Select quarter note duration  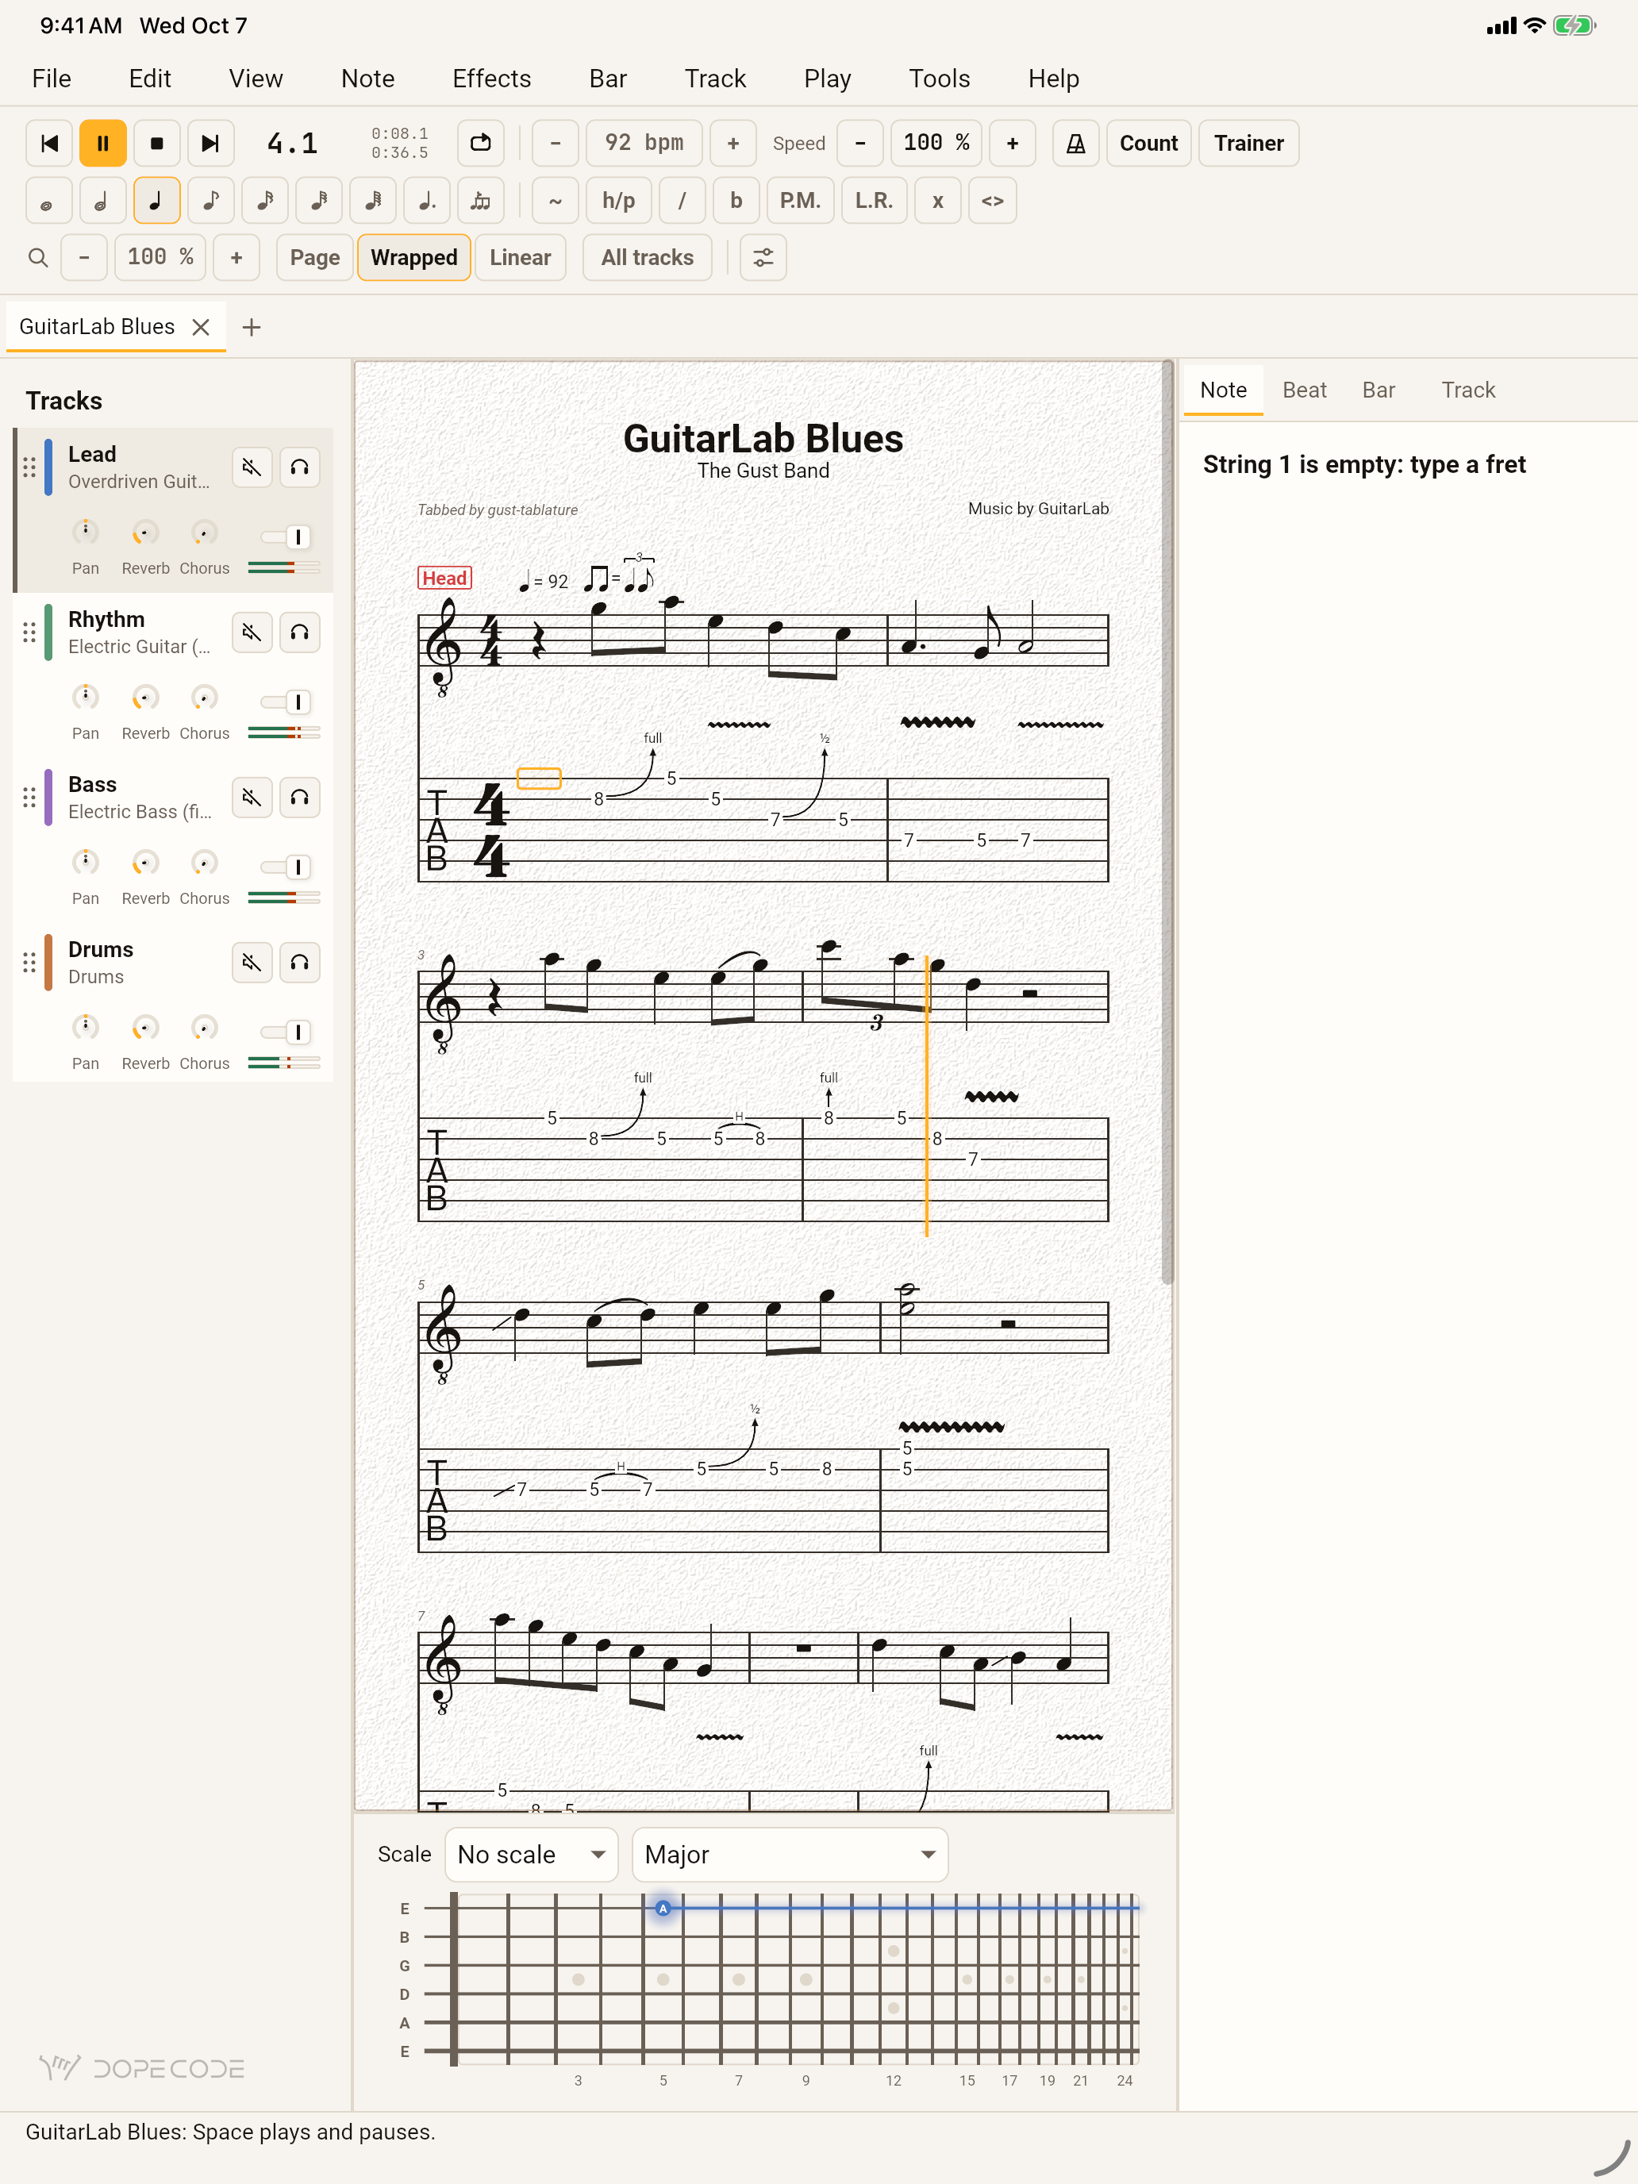[156, 201]
